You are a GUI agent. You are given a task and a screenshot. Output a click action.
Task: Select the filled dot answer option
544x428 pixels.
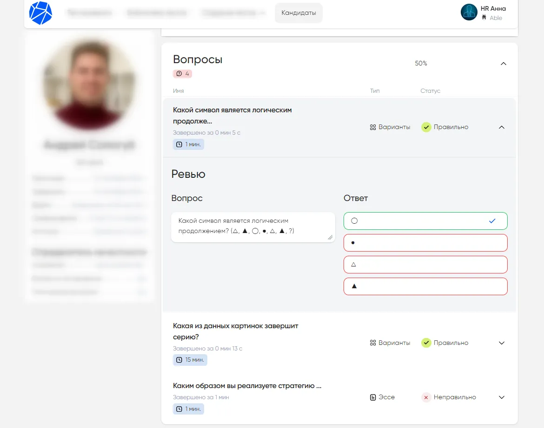tap(425, 243)
